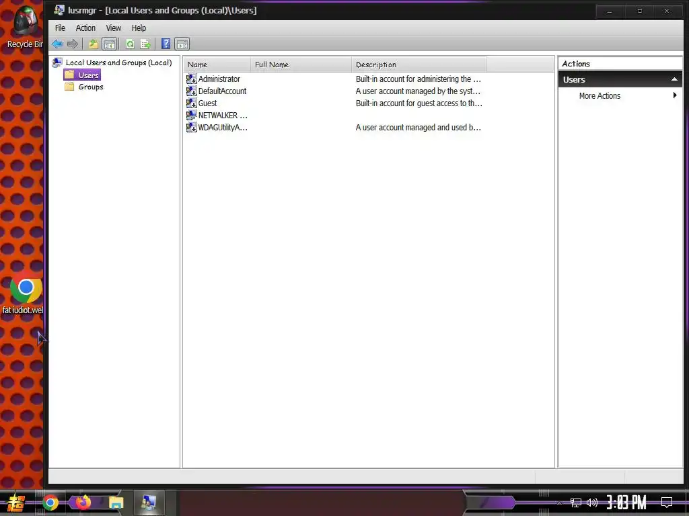Click the Export List toolbar icon
The image size is (689, 516).
pyautogui.click(x=145, y=44)
